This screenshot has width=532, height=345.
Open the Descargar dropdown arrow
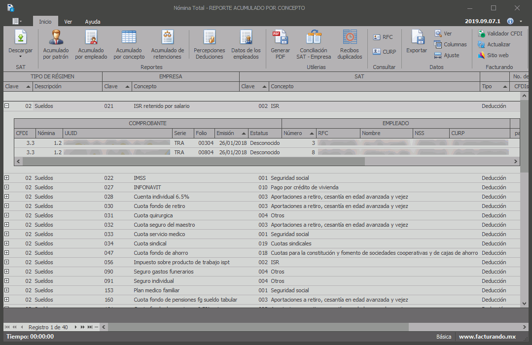[x=21, y=57]
